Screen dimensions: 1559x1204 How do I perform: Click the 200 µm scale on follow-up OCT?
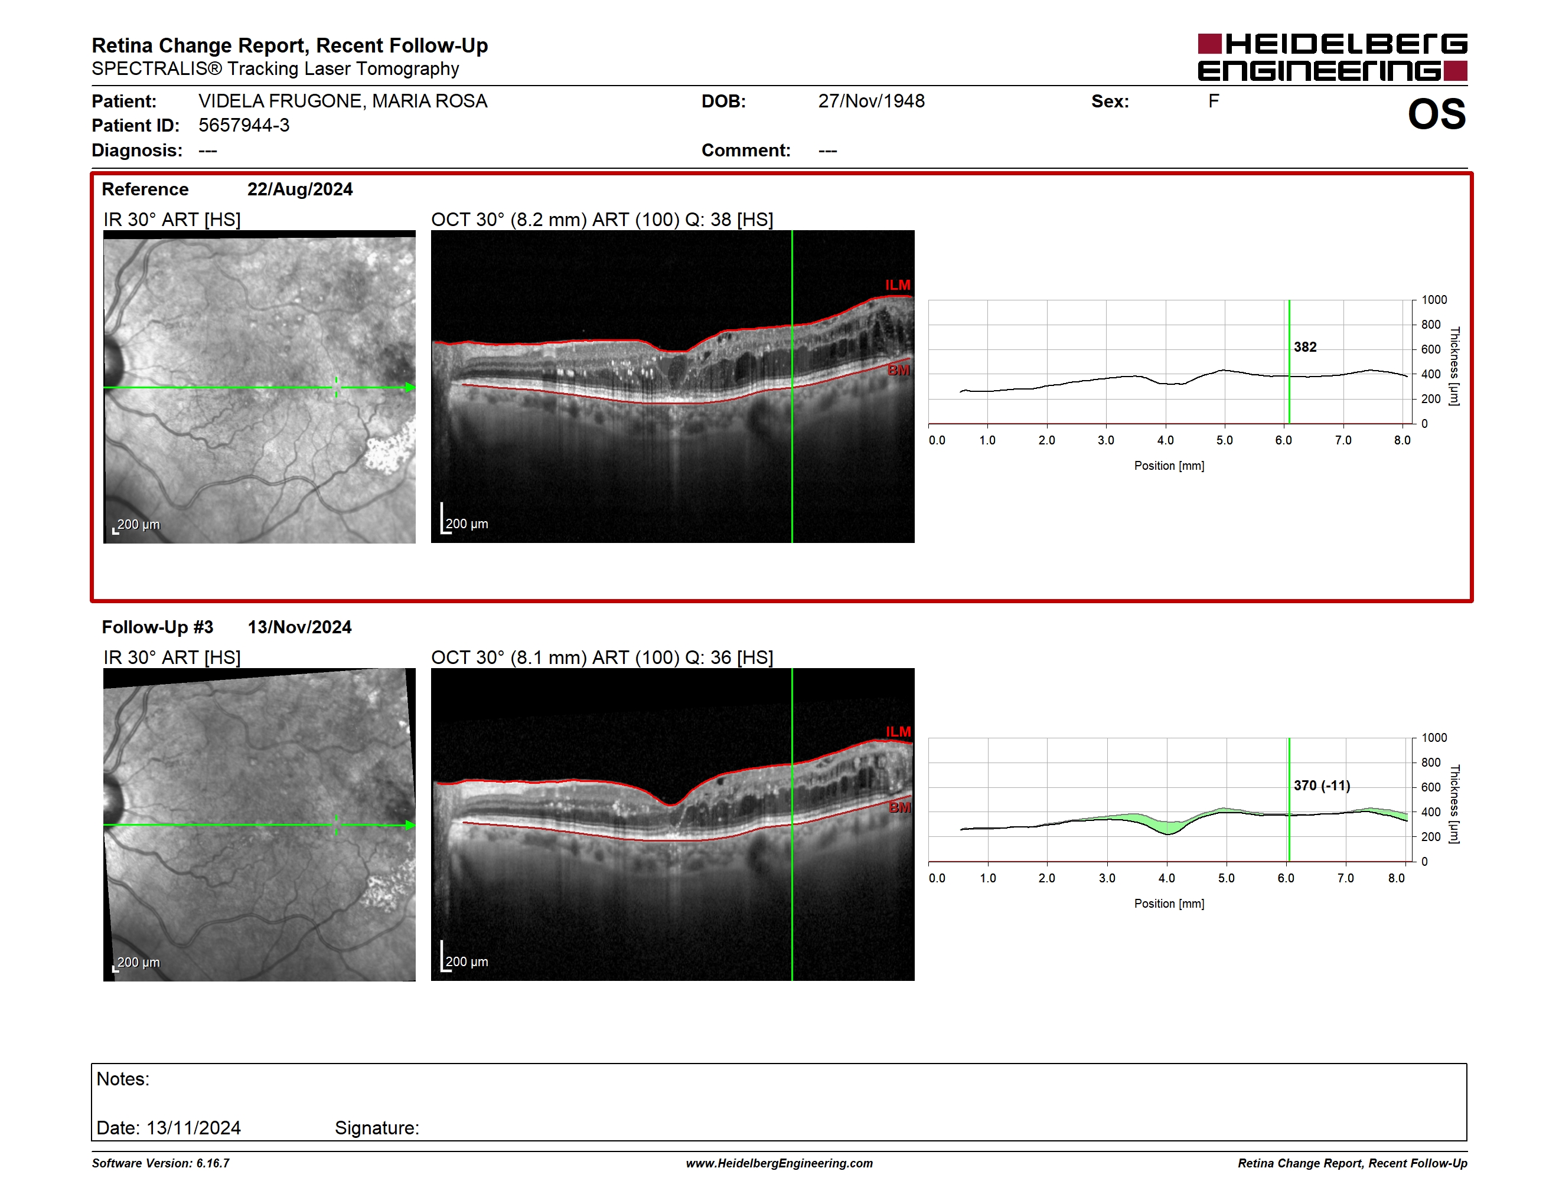pos(465,957)
